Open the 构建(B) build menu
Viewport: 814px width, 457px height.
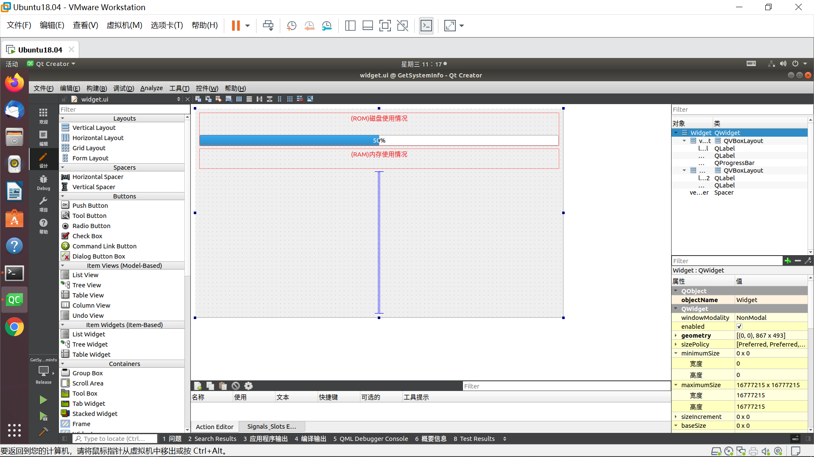point(96,88)
